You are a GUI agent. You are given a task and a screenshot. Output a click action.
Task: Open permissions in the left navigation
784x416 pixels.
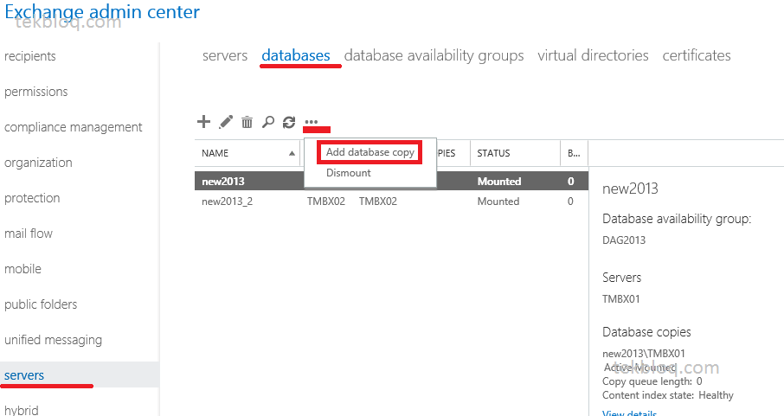[36, 92]
